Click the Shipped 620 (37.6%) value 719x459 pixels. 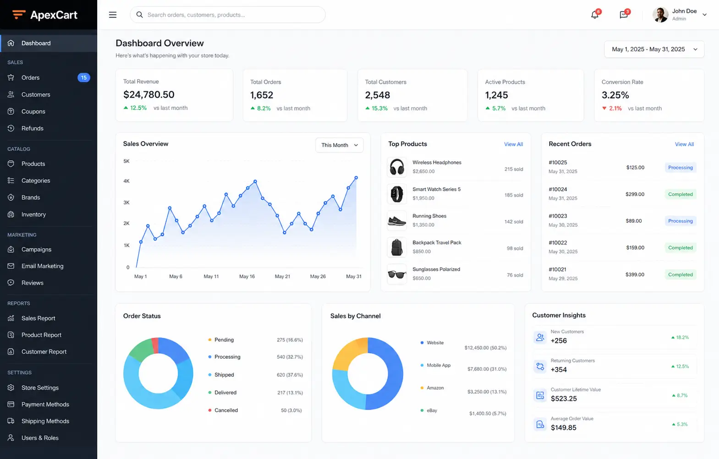tap(290, 375)
